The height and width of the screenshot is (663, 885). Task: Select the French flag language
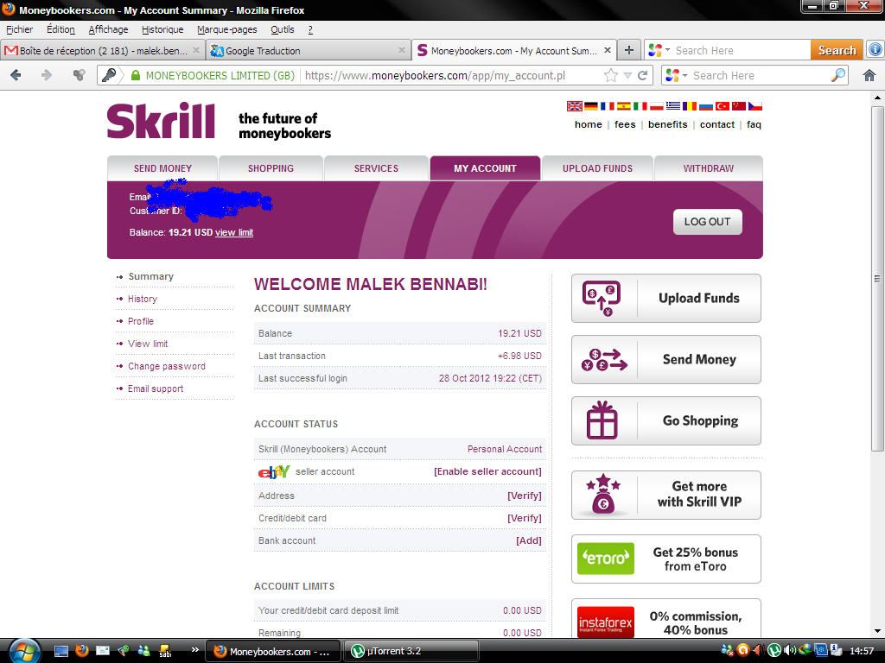tap(608, 106)
